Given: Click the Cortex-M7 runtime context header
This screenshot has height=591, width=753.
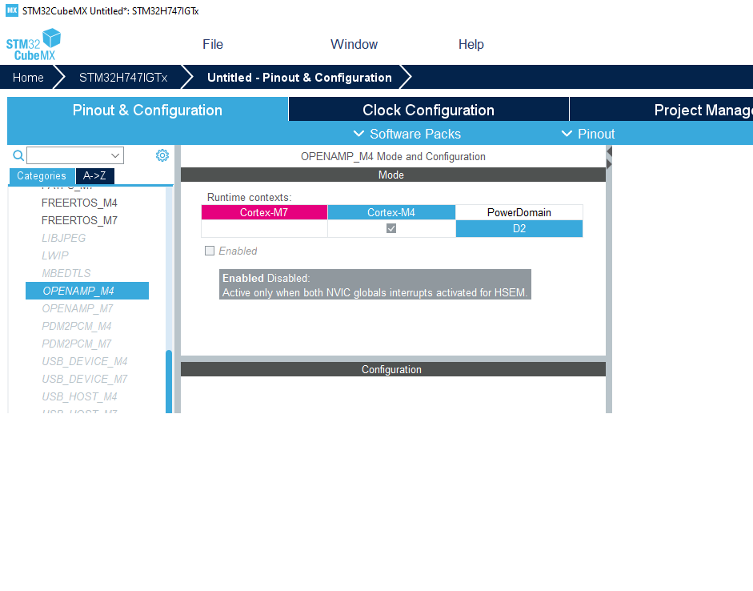Looking at the screenshot, I should pyautogui.click(x=264, y=212).
